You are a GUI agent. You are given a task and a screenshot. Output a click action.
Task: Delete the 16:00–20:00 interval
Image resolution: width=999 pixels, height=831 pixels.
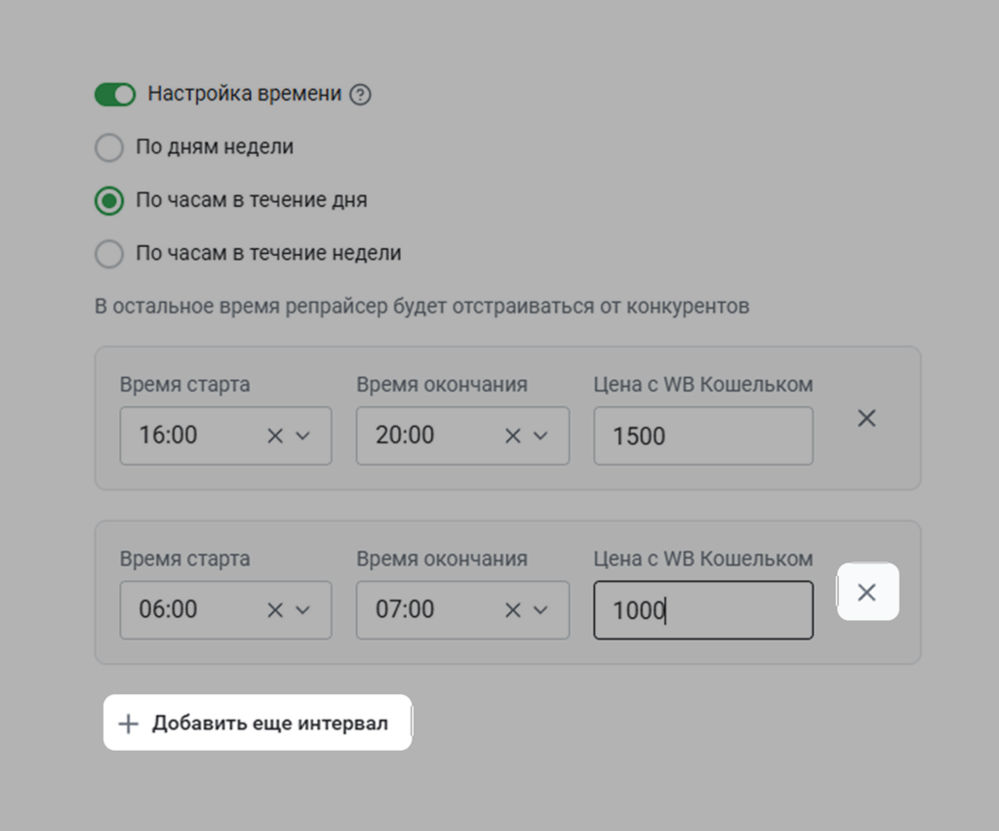[865, 418]
